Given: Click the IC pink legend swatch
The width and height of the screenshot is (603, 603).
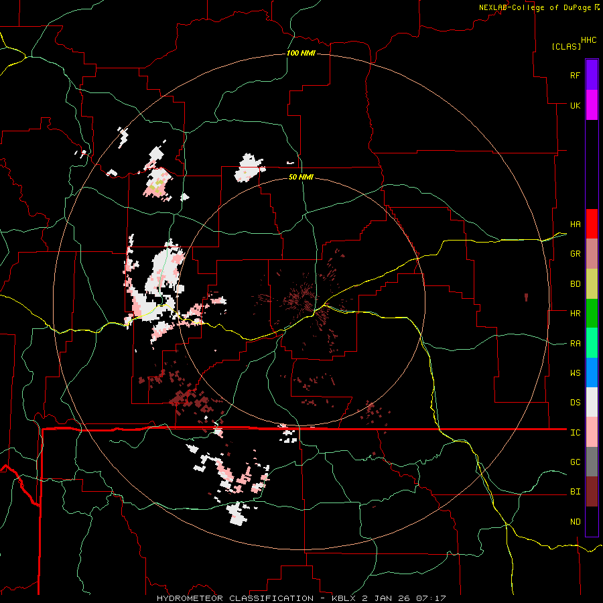Looking at the screenshot, I should (592, 432).
